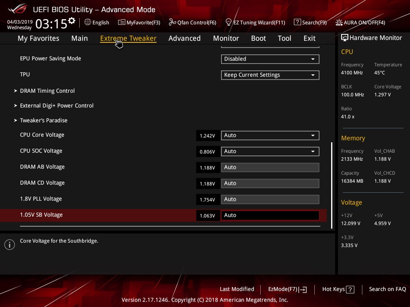410x307 pixels.
Task: Click DRAM CD Voltage Auto field
Action: (x=270, y=183)
